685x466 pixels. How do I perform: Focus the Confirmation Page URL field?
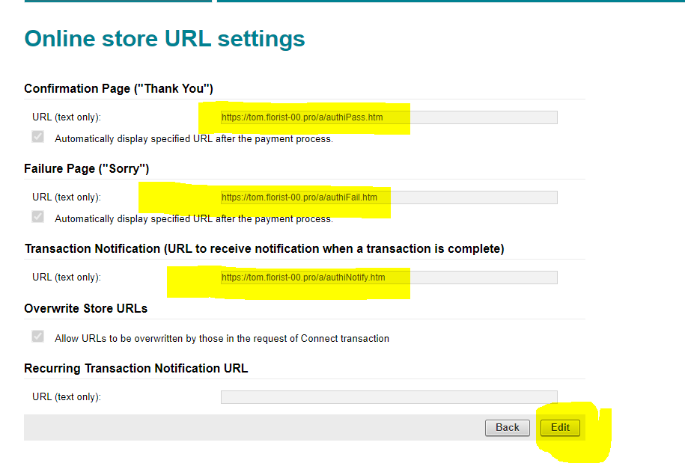[x=389, y=117]
